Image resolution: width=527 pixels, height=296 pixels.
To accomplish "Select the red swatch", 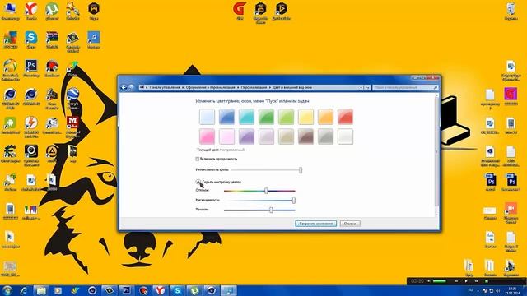I will (345, 117).
